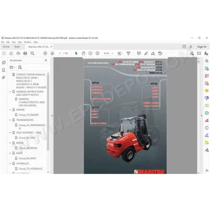Open the Attachments paperclip panel

tap(4, 78)
